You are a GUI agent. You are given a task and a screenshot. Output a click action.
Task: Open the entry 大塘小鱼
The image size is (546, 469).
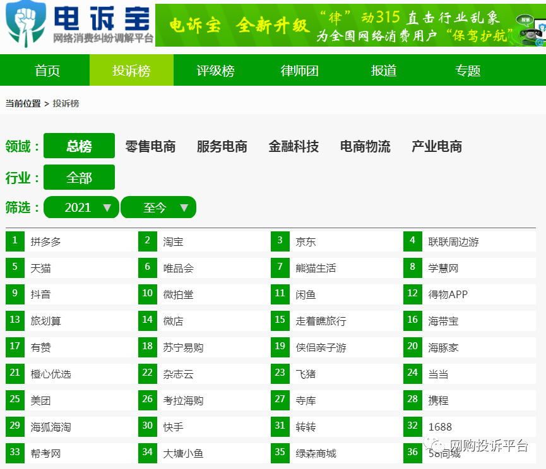183,453
